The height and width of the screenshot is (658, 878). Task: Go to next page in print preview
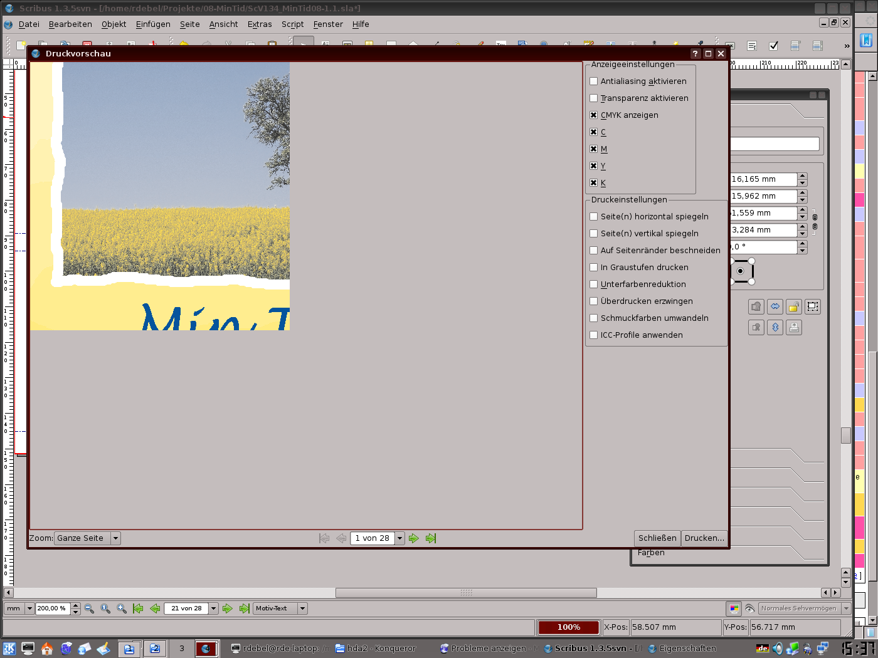click(414, 538)
